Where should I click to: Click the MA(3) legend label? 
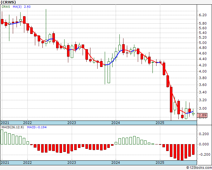click(17, 7)
